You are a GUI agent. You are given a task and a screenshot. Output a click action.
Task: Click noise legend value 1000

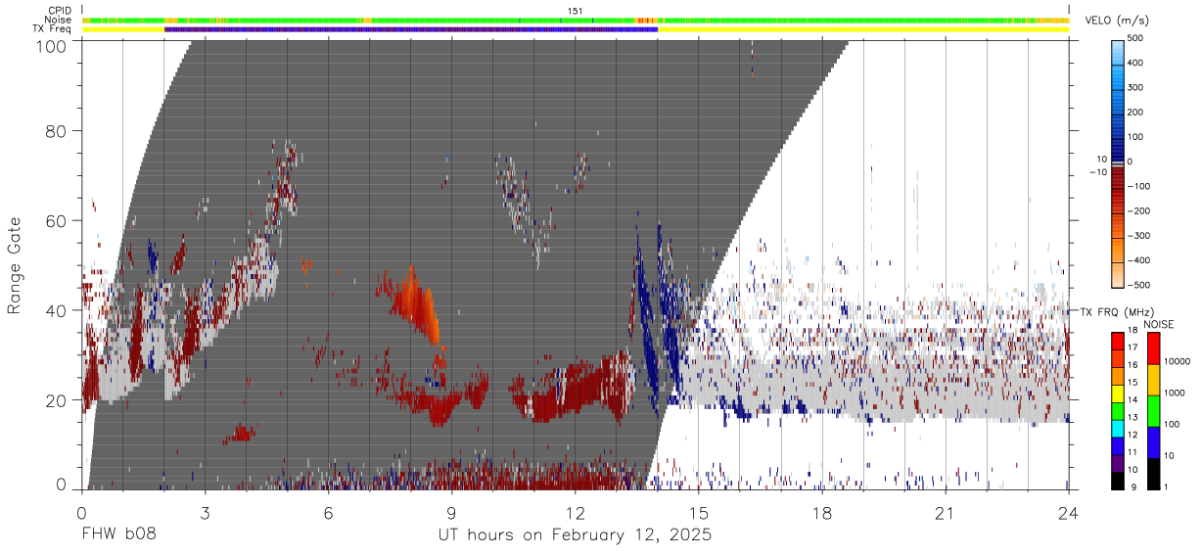pos(1175,392)
